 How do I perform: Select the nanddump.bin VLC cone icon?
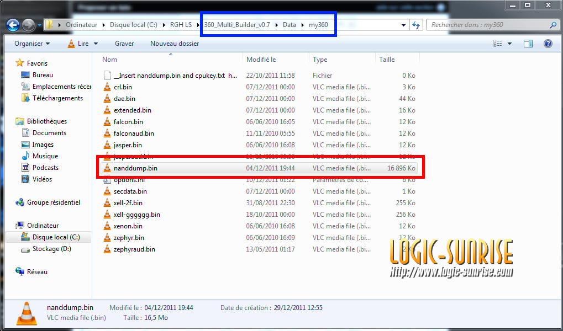click(107, 168)
